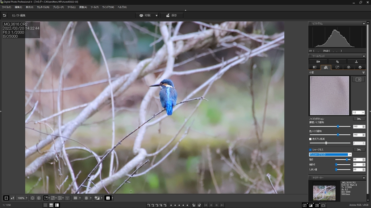Click the back arrow icon beside セレクト編集

pyautogui.click(x=4, y=15)
